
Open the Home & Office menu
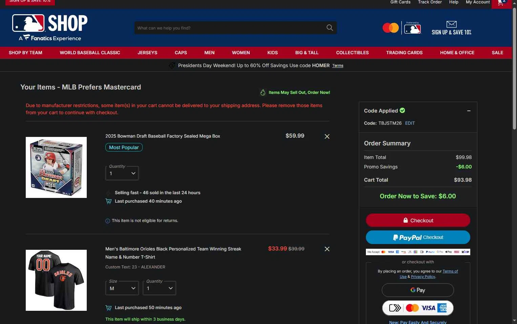[x=457, y=53]
